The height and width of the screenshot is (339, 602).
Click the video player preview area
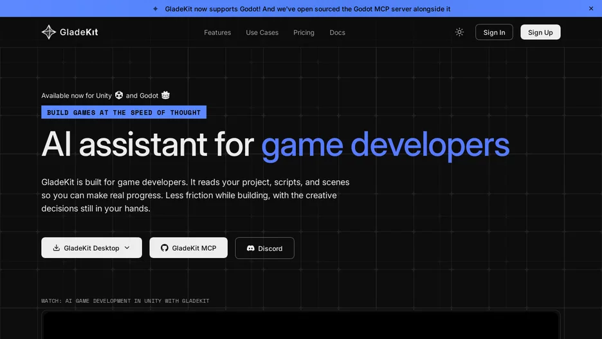(301, 325)
